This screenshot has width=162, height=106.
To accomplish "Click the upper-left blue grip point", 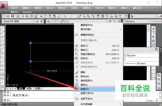I will pyautogui.click(x=31, y=43).
